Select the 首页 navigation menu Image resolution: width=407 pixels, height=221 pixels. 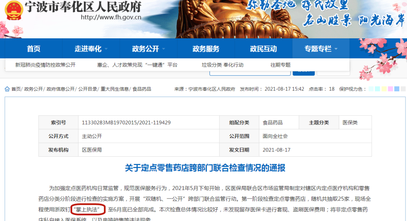34,48
